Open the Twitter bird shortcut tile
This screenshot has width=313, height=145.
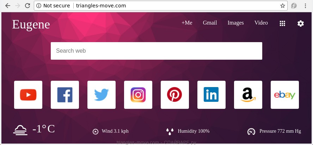(x=102, y=95)
